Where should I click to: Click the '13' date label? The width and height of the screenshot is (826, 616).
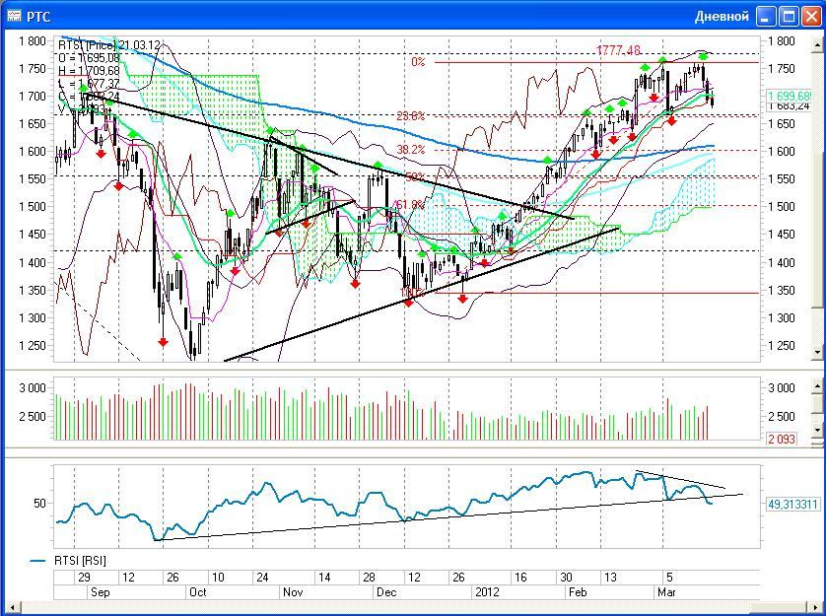coord(610,578)
